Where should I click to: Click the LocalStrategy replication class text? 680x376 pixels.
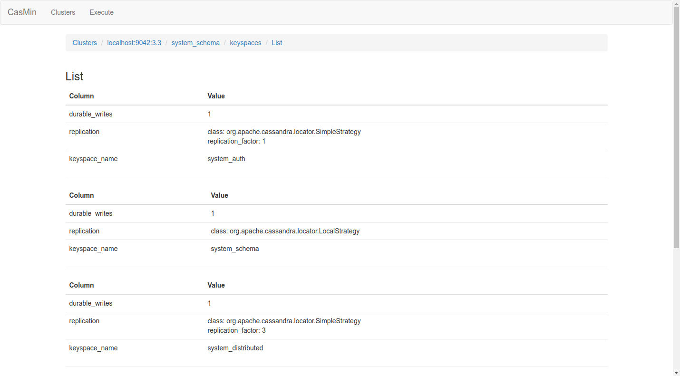coord(285,231)
